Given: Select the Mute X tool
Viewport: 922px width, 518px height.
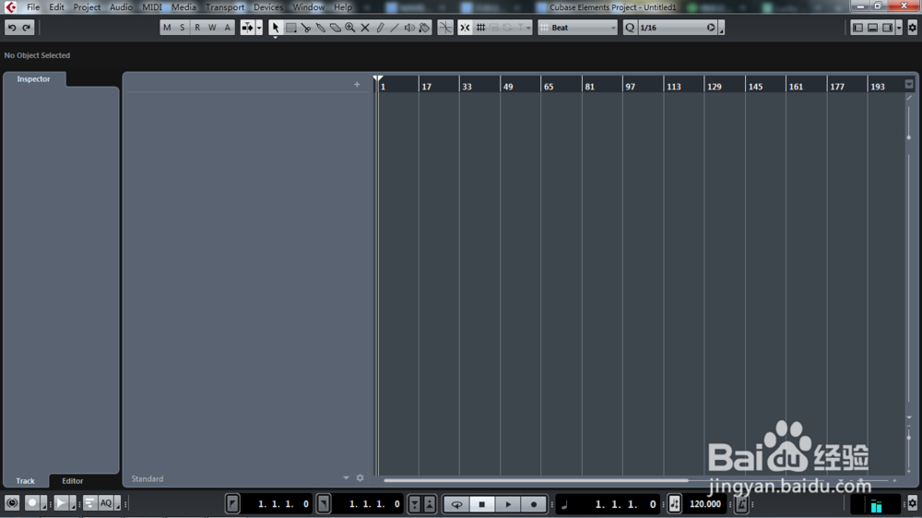Looking at the screenshot, I should [x=365, y=28].
